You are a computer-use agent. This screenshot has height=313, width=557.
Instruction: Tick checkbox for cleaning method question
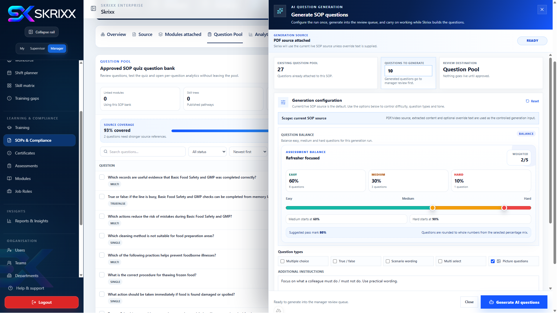(102, 236)
